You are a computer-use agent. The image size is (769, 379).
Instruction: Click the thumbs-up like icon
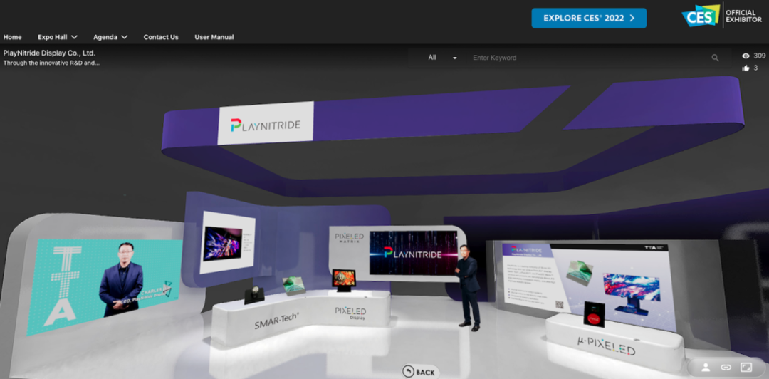(746, 68)
